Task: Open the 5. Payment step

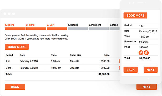Action: 95,25
